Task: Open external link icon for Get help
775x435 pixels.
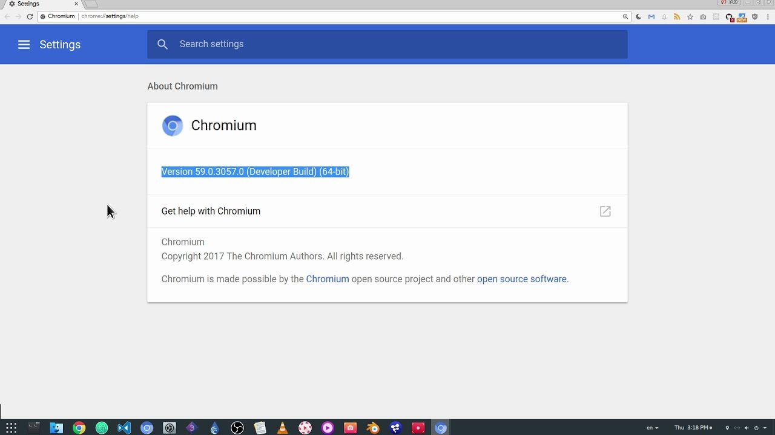Action: pos(605,211)
